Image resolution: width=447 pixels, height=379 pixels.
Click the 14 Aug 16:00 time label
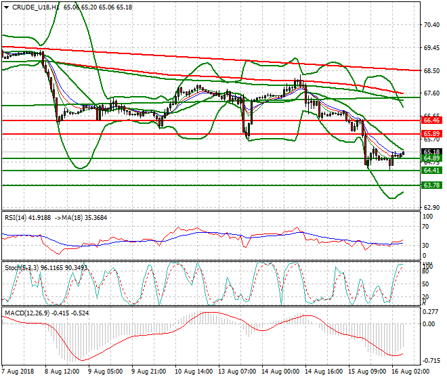tap(323, 372)
